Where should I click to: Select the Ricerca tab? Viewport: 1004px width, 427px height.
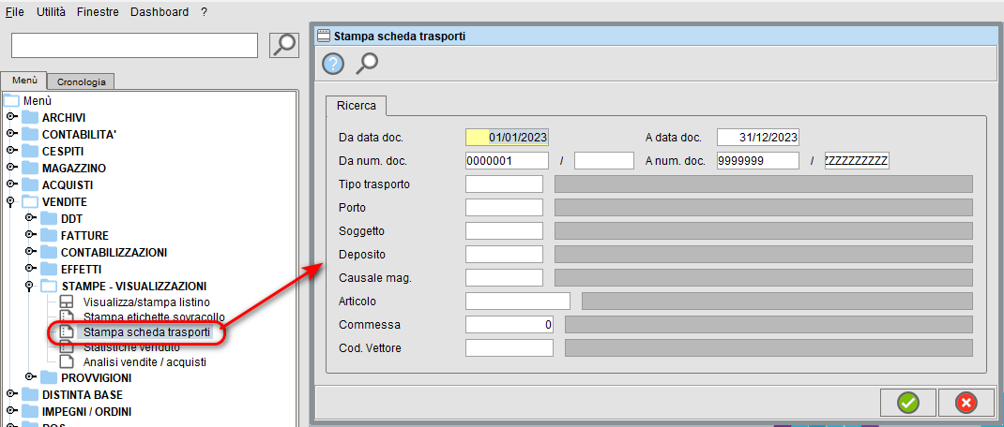[x=356, y=106]
